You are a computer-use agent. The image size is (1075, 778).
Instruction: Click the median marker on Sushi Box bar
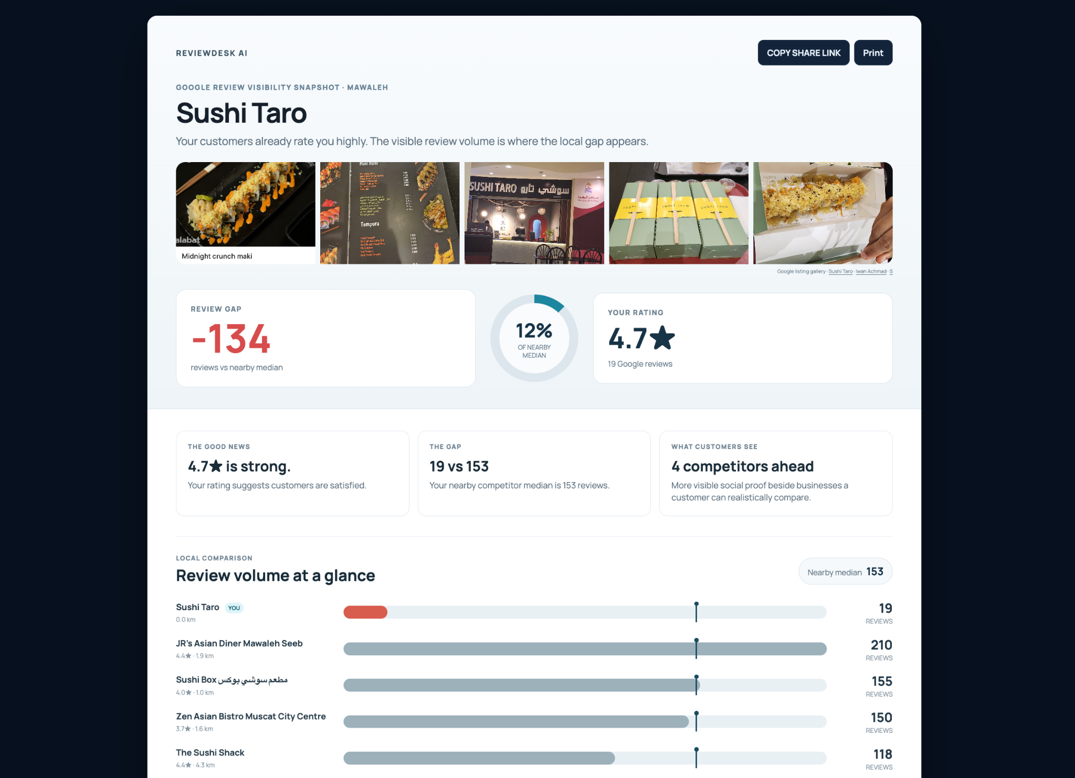697,685
